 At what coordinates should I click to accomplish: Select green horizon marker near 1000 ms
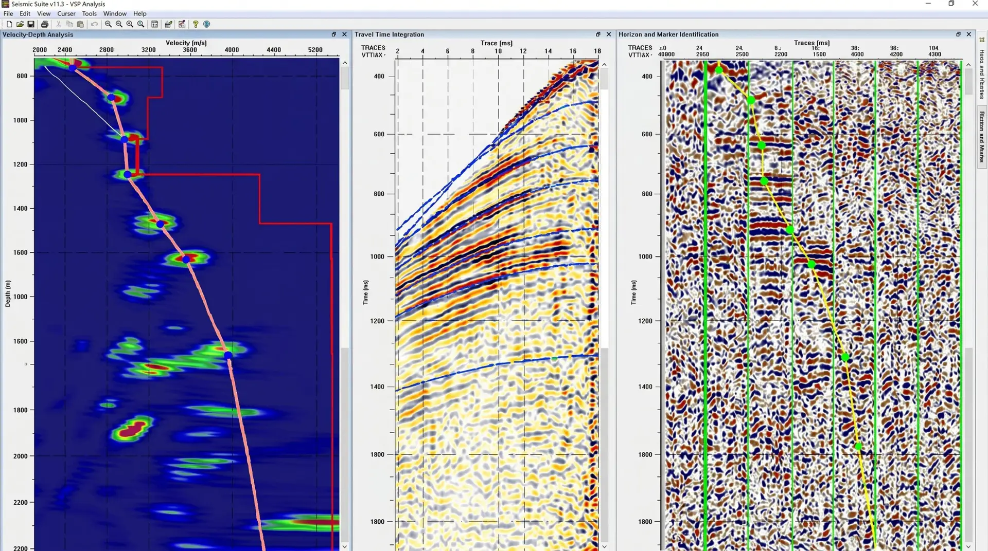(811, 265)
